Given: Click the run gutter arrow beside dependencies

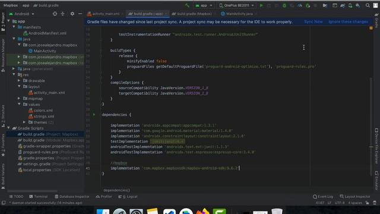Looking at the screenshot, I should [94, 115].
